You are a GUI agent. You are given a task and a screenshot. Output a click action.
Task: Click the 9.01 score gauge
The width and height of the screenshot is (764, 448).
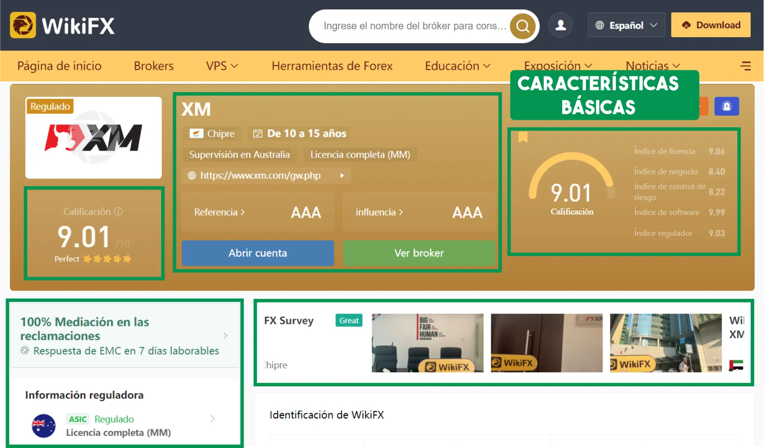pos(572,185)
